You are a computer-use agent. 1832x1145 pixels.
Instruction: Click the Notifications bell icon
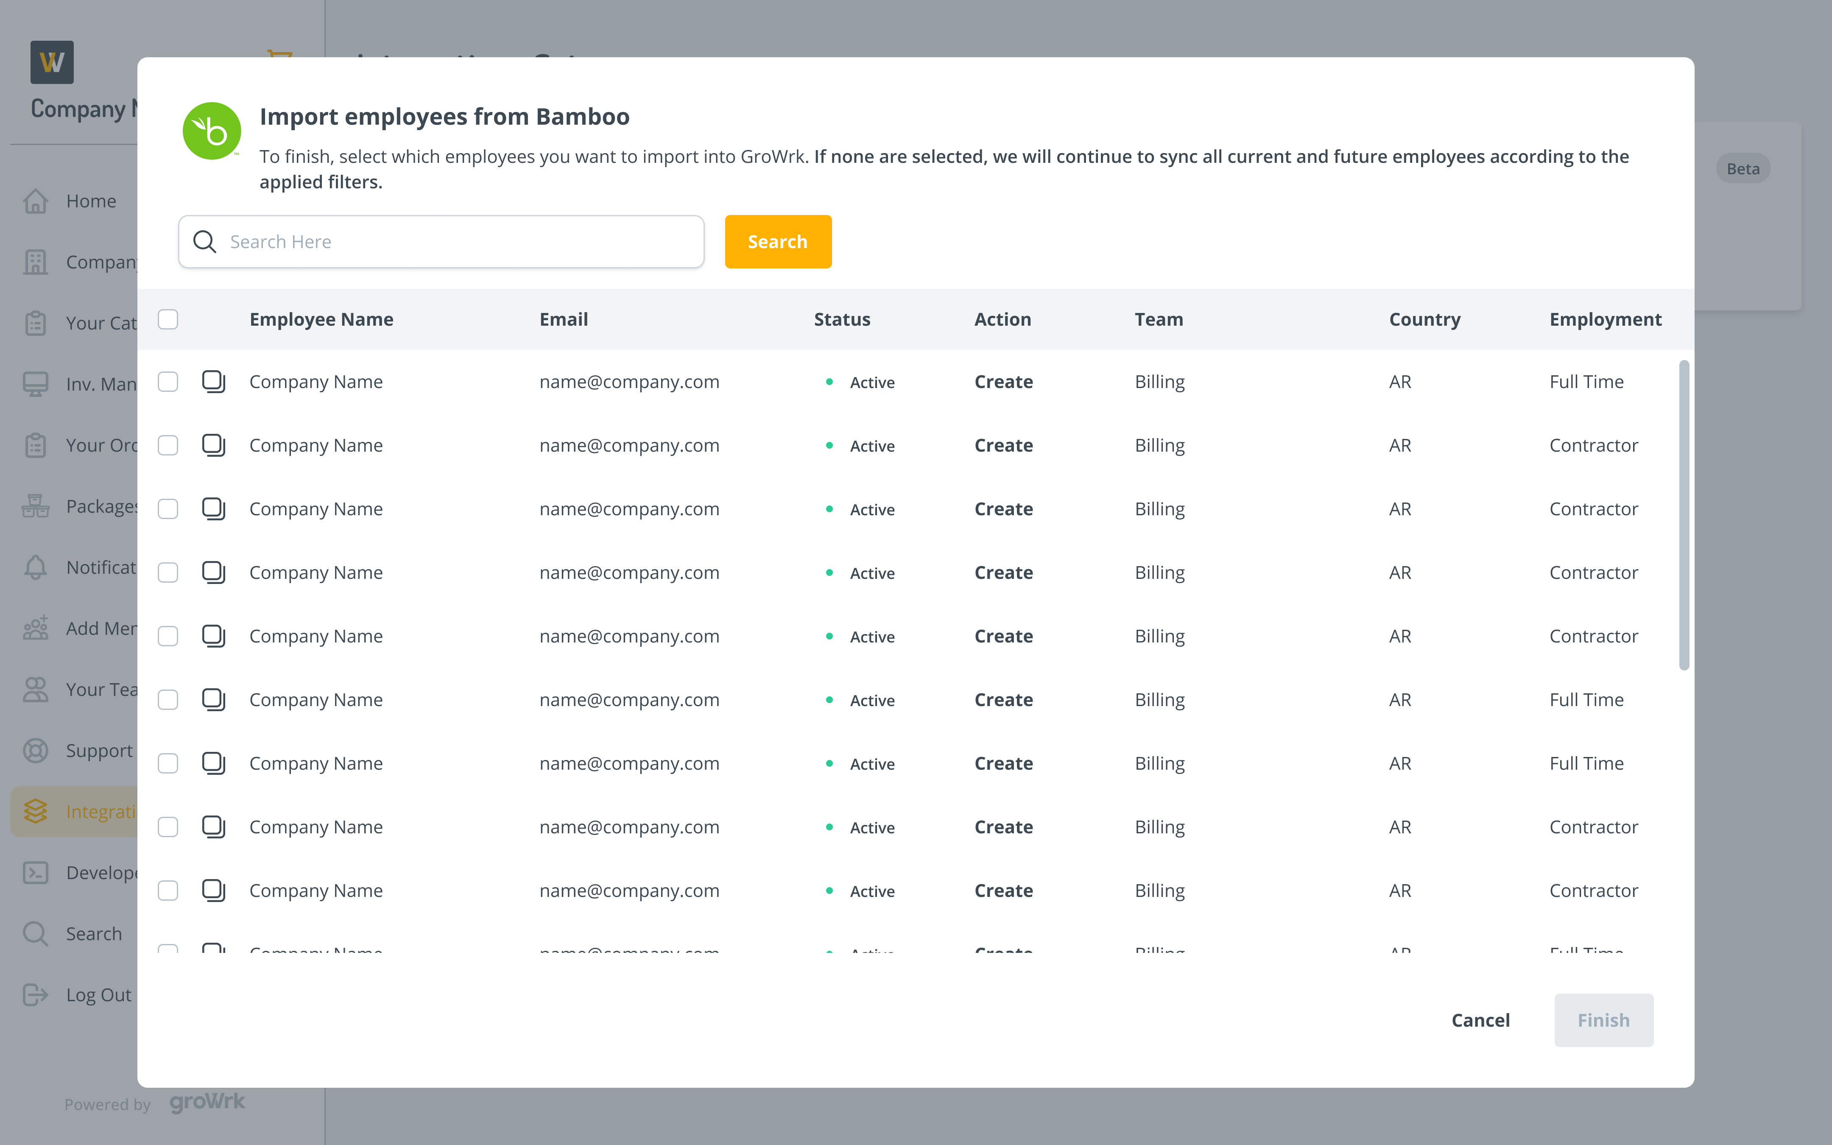(x=36, y=567)
